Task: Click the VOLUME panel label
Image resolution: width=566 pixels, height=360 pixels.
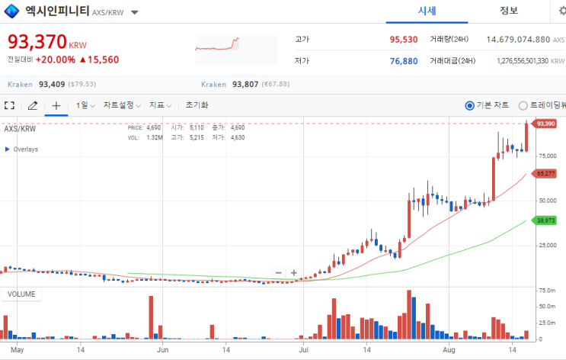Action: pyautogui.click(x=21, y=294)
